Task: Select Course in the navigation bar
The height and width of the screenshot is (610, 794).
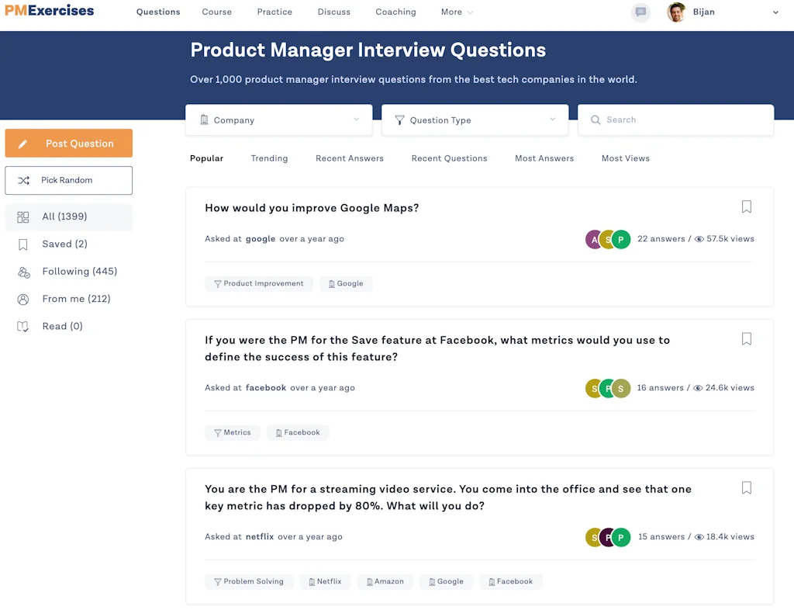Action: 216,12
